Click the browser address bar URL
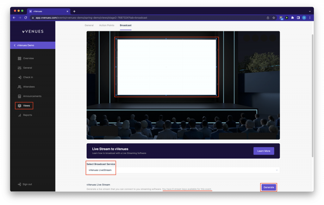 91,18
